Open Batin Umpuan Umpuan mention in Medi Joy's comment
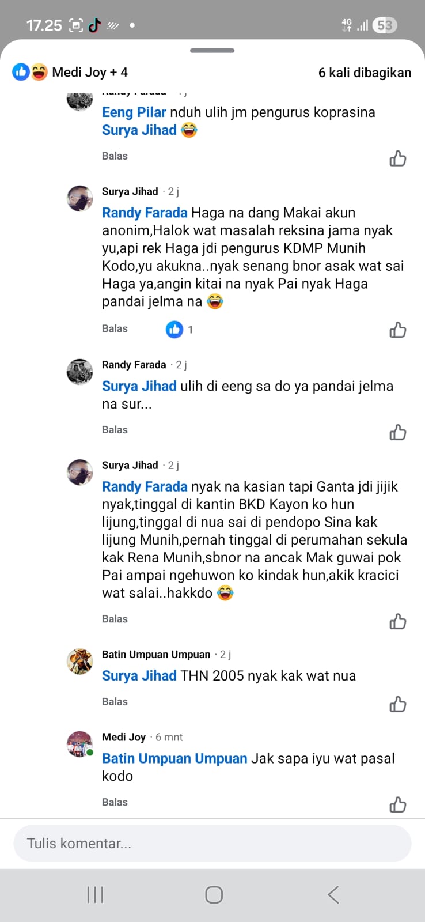 tap(174, 758)
